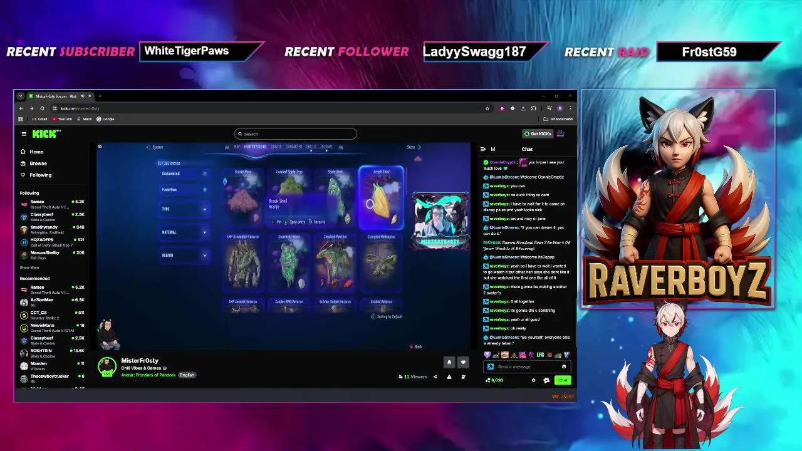Switch to SKILLS game tab

click(311, 147)
